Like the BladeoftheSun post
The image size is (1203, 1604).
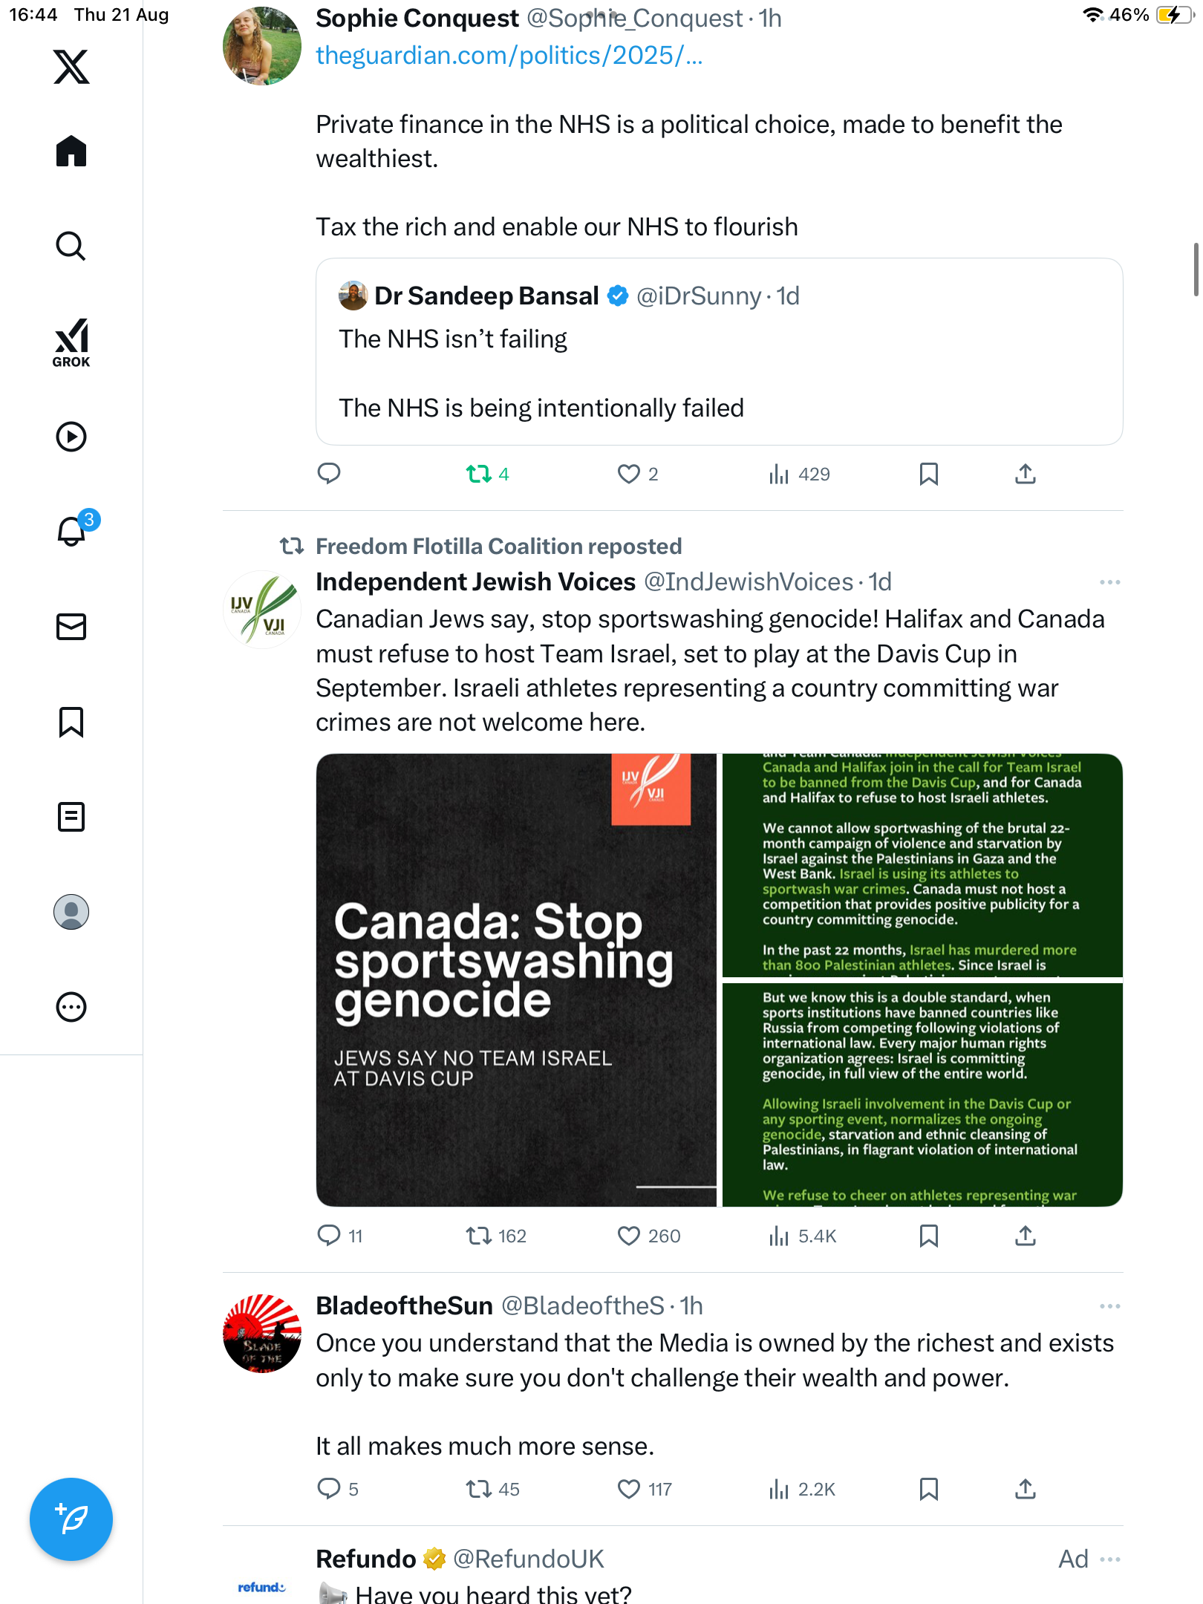[628, 1489]
